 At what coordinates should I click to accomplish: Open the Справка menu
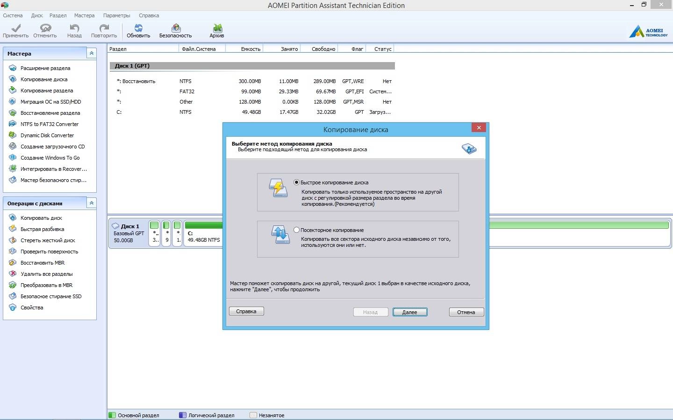[149, 15]
